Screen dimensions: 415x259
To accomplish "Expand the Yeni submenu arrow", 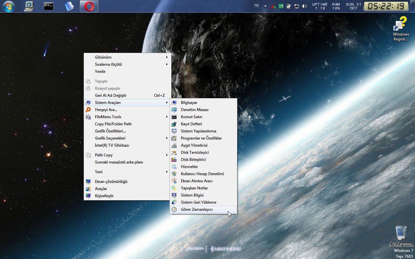I will pyautogui.click(x=167, y=172).
